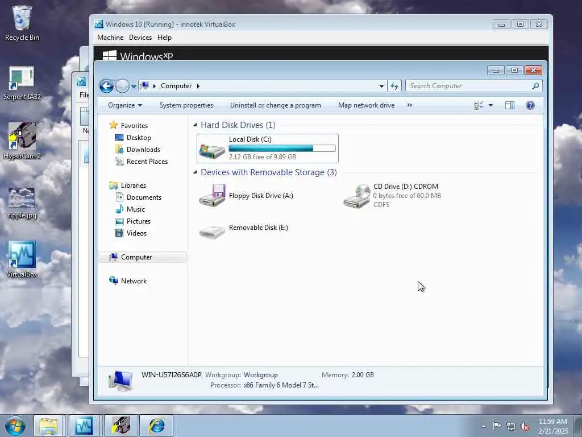Click the Forward navigation arrow in Explorer
The height and width of the screenshot is (437, 582).
[122, 86]
